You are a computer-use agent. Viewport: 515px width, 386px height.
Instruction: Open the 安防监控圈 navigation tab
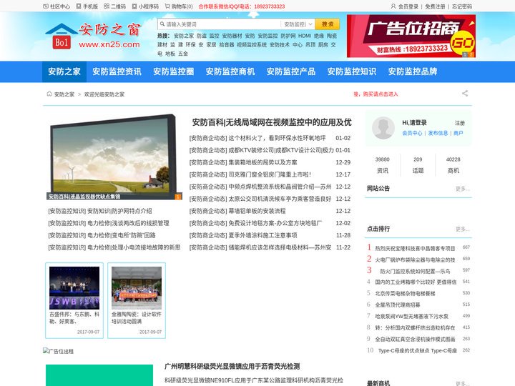click(x=173, y=71)
